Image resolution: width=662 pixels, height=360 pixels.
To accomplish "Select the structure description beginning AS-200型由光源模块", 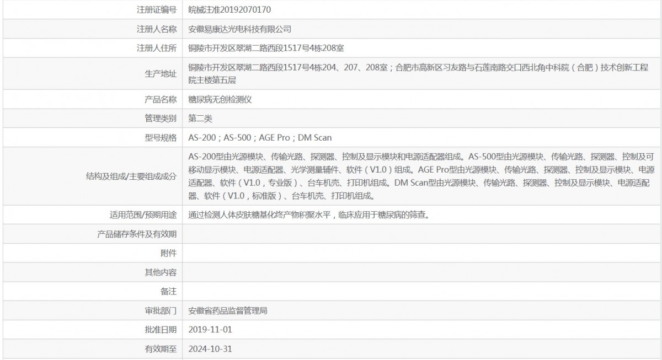I will click(421, 176).
